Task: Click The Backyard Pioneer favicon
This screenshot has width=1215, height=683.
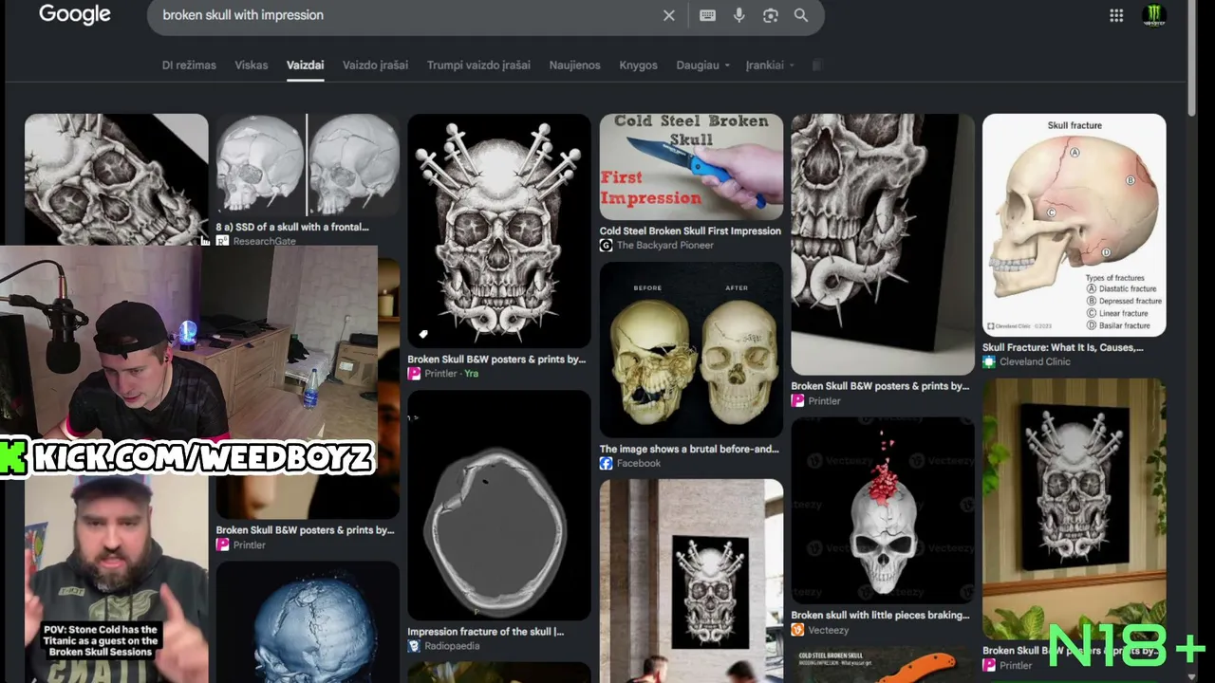Action: (606, 245)
